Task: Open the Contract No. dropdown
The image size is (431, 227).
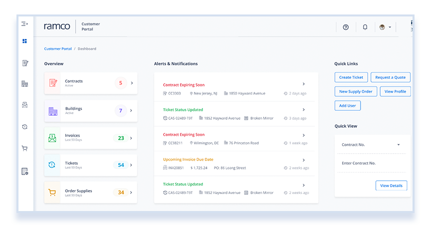Action: (x=371, y=145)
